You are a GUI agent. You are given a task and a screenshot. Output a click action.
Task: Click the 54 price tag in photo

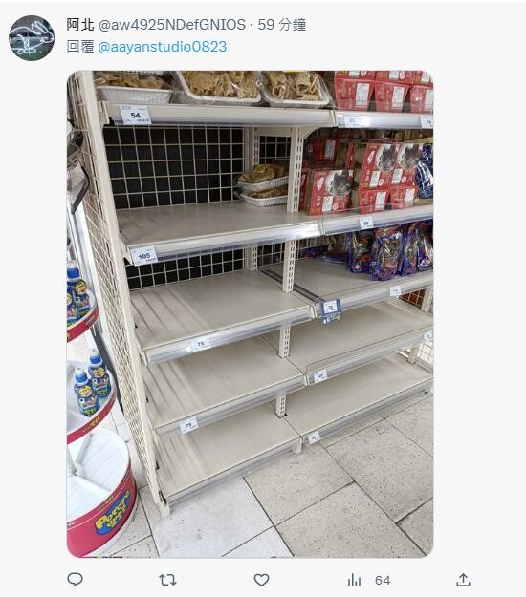[x=135, y=116]
